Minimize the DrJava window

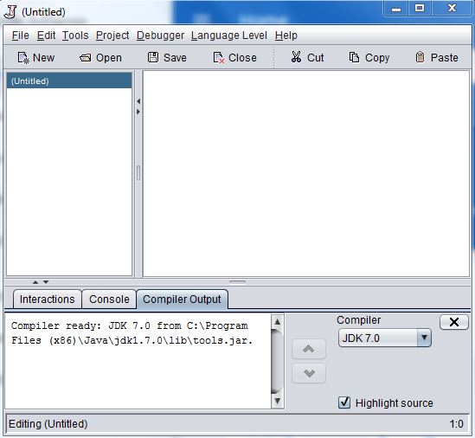click(x=396, y=8)
